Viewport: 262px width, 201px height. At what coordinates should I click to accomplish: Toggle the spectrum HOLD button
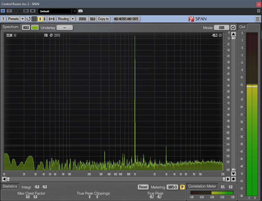(x=26, y=28)
